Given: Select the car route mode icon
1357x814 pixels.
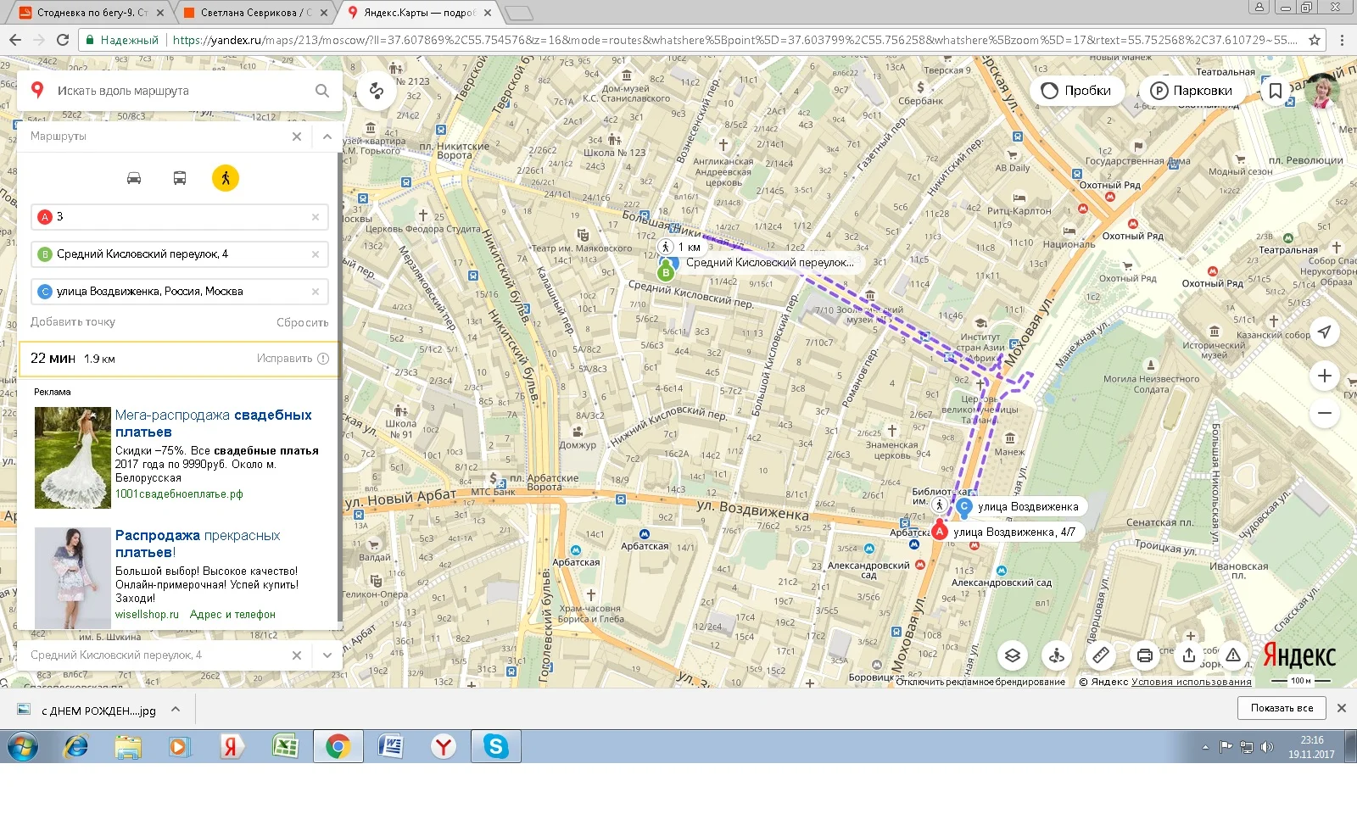Looking at the screenshot, I should [x=134, y=178].
